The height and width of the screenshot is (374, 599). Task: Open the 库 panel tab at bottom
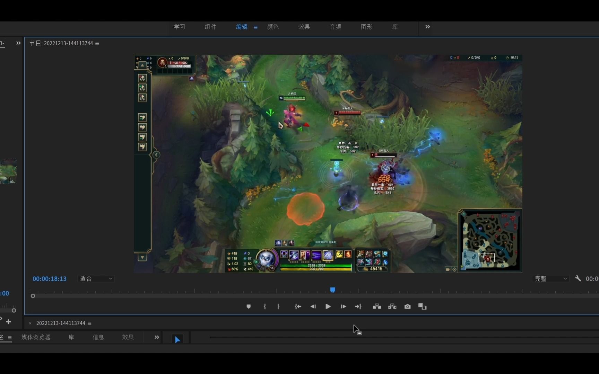pos(71,337)
